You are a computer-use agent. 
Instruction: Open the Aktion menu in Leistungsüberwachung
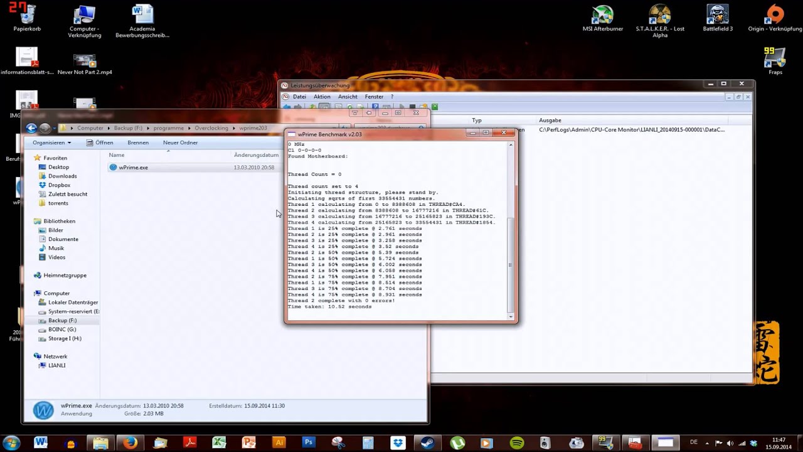coord(322,97)
